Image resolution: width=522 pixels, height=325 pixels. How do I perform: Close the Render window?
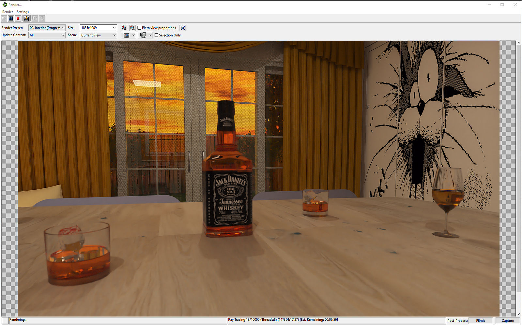[515, 5]
